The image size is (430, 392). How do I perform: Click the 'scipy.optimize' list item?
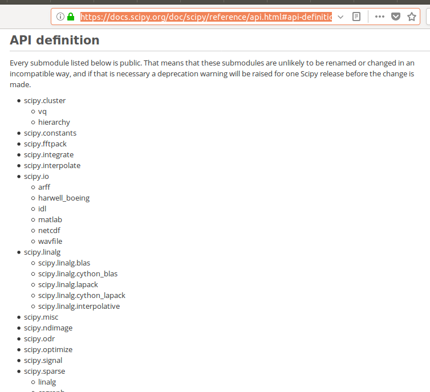[x=48, y=349]
